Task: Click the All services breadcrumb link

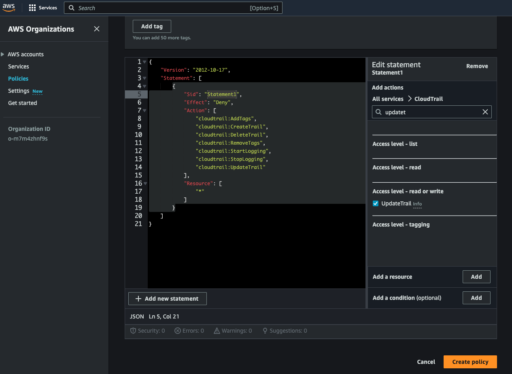Action: tap(388, 99)
